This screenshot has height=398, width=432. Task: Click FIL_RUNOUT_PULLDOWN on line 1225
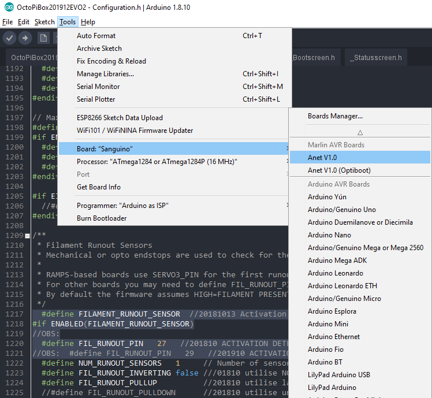132,392
